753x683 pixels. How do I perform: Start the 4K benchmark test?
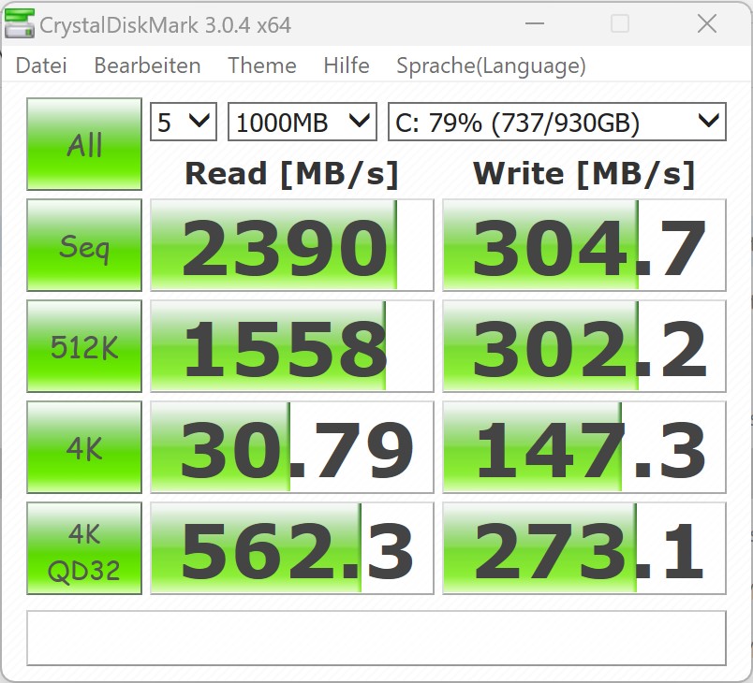84,447
